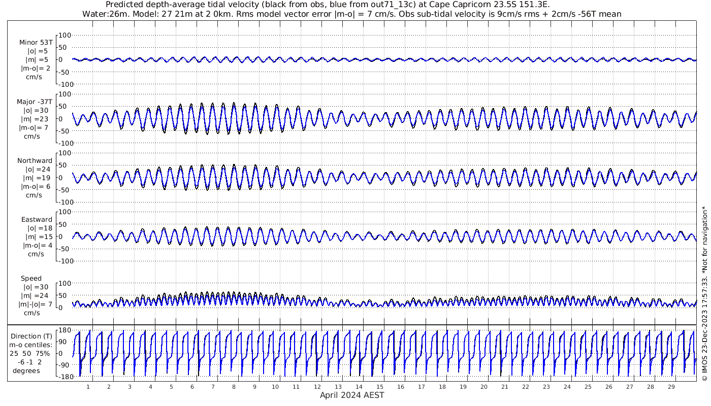711x406 pixels.
Task: Click the subtitle line starting 'Water:26m. Model:'
Action: tap(351, 14)
